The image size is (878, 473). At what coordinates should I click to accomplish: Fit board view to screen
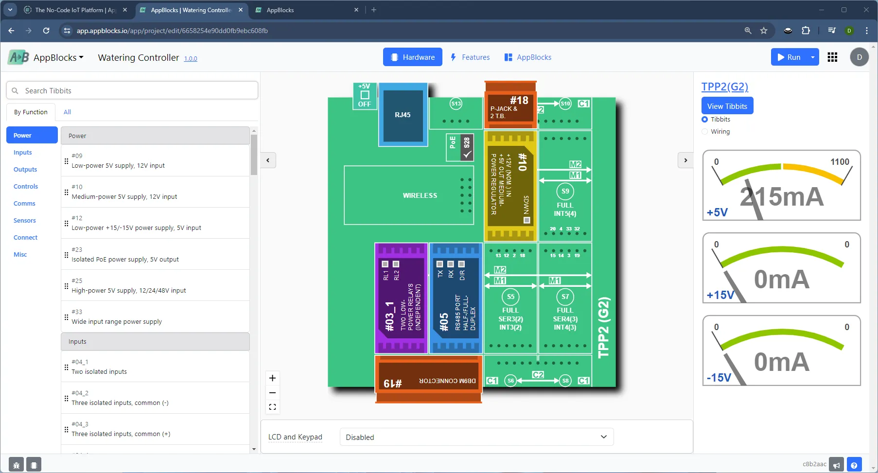point(273,407)
